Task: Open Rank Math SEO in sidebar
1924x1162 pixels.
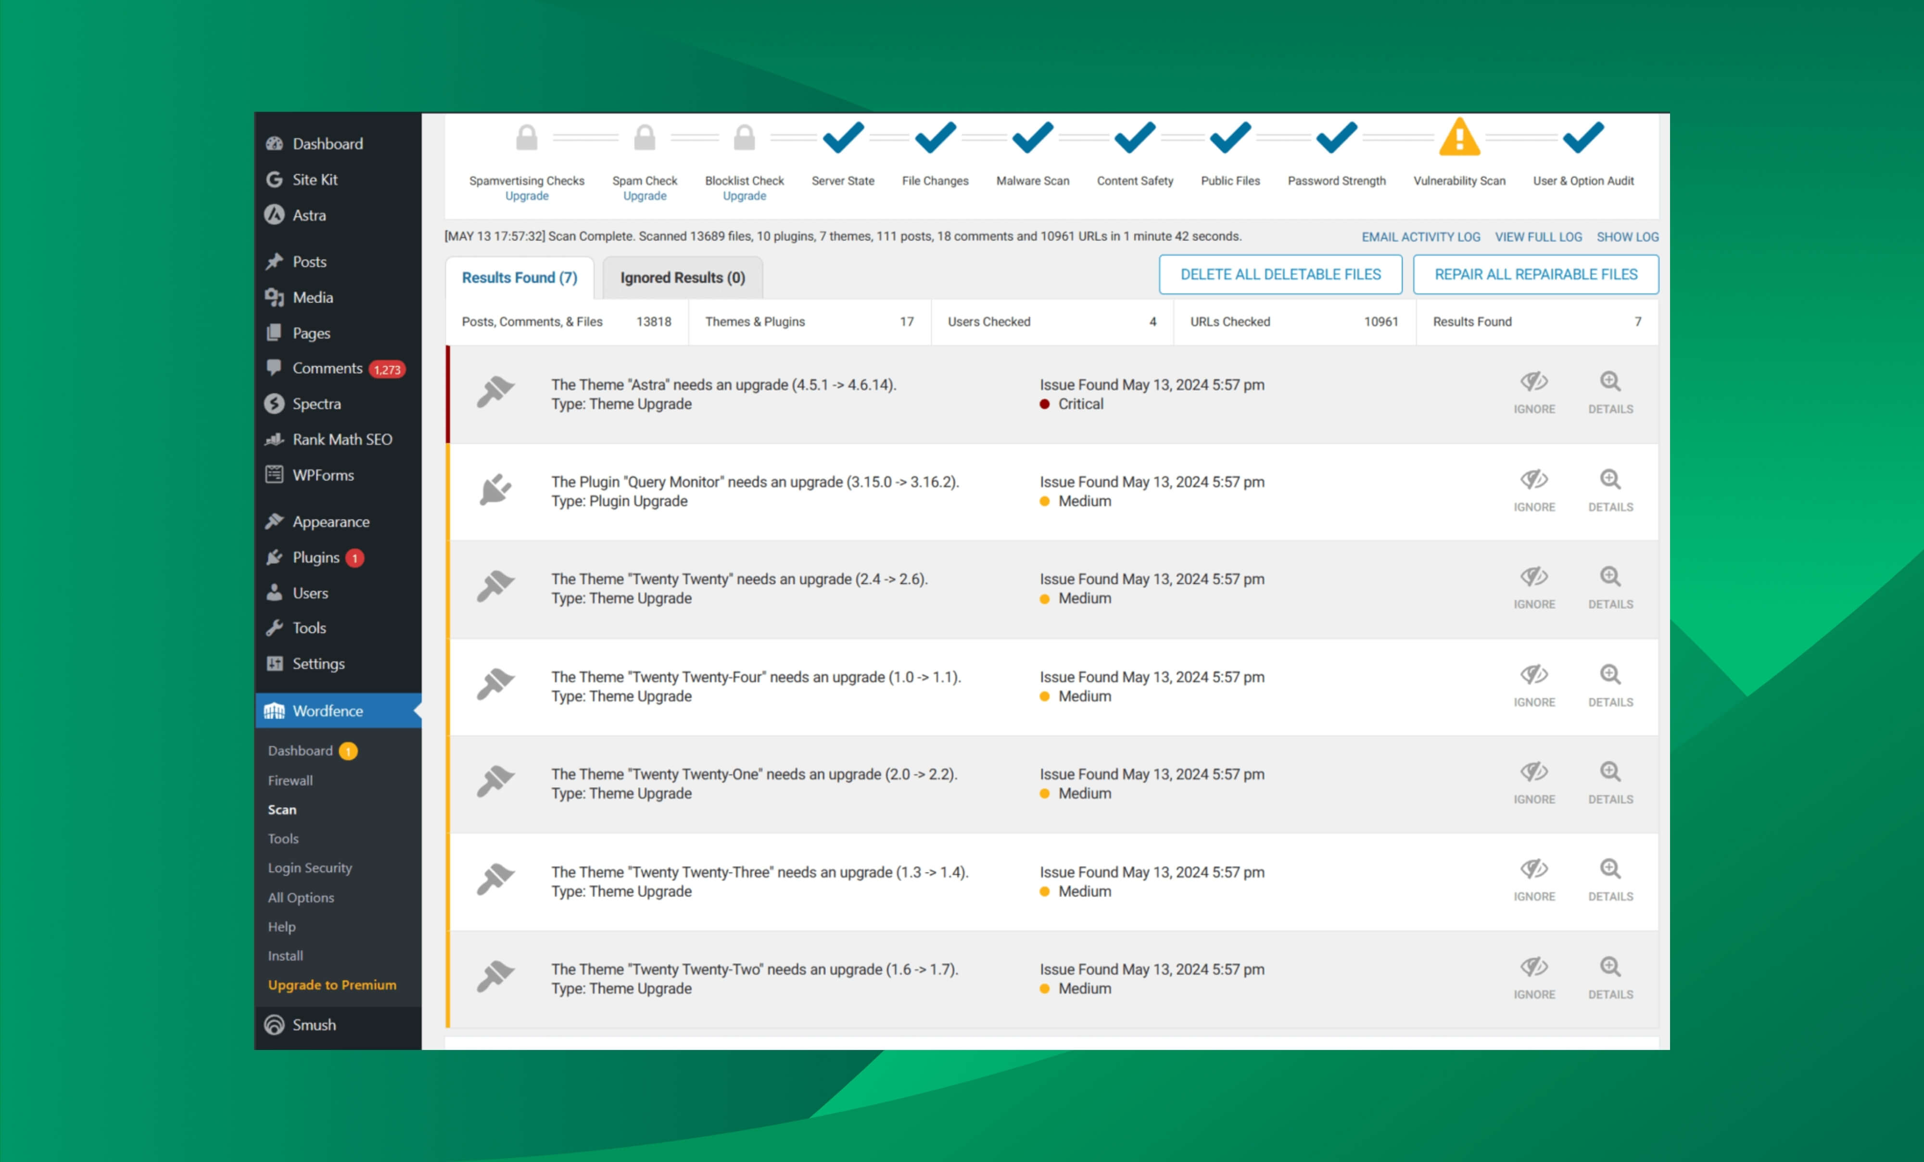Action: 341,440
